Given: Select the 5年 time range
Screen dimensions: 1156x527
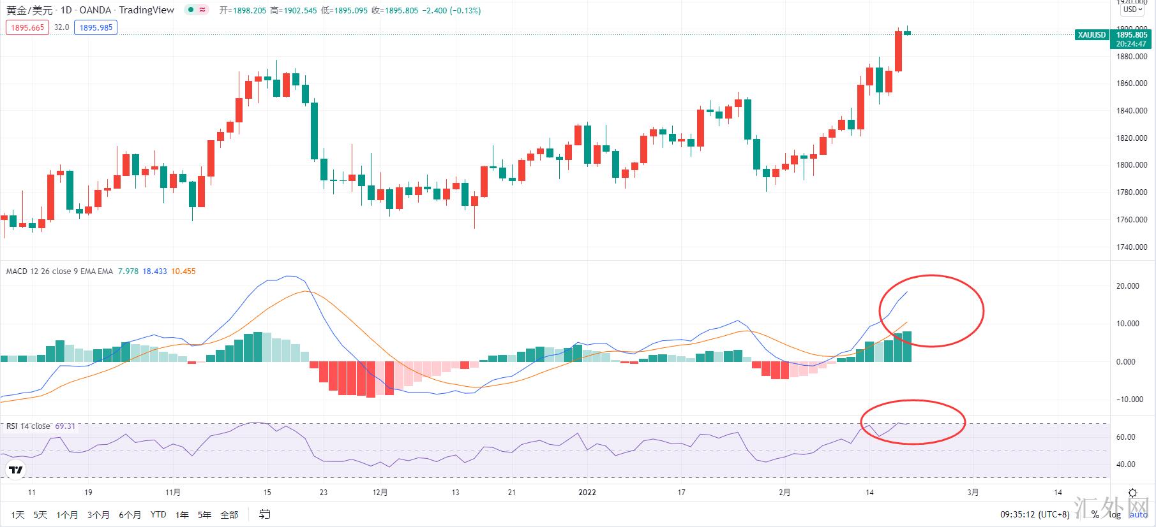Looking at the screenshot, I should click(204, 514).
